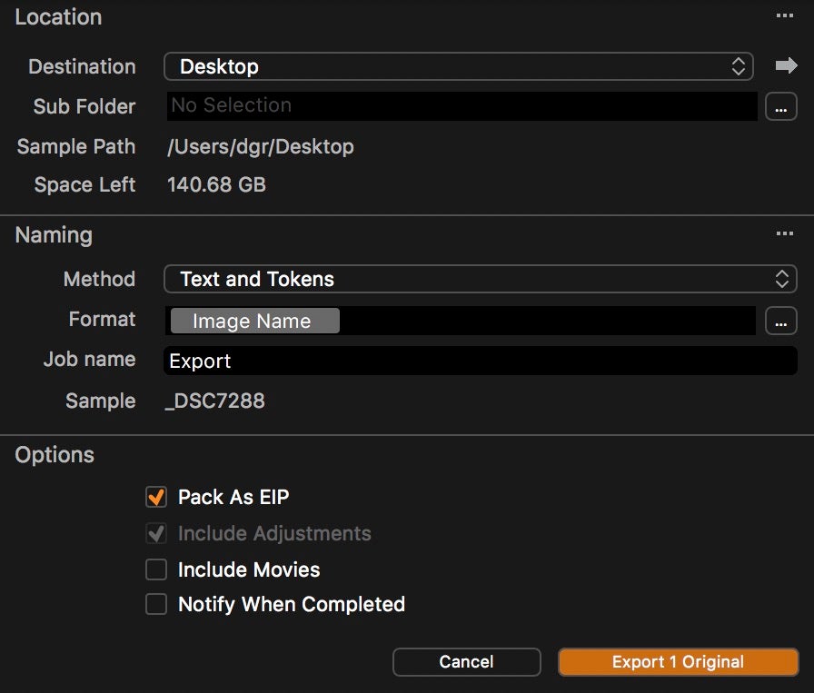Enable the Include Movies checkbox

[x=155, y=569]
